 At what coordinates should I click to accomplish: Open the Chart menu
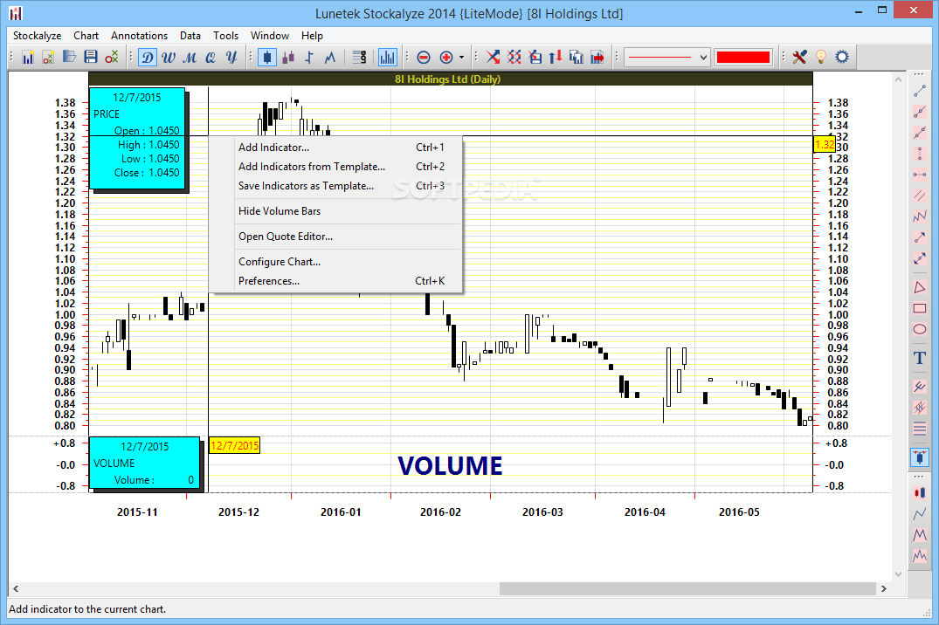point(86,36)
